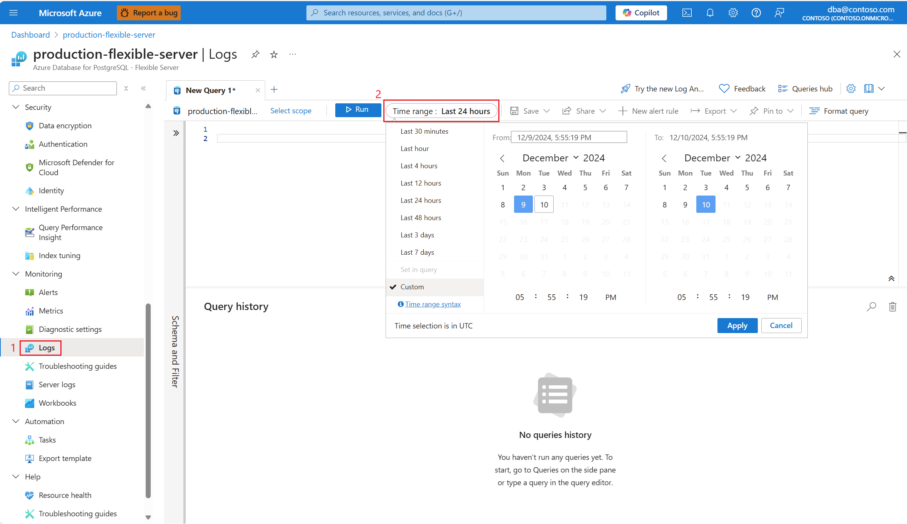Select the Custom time range option
This screenshot has width=907, height=524.
click(412, 287)
